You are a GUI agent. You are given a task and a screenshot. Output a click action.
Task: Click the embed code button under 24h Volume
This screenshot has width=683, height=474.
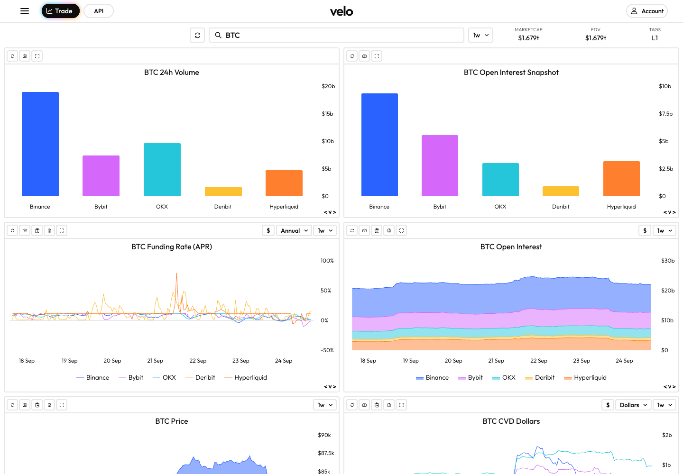tap(330, 212)
